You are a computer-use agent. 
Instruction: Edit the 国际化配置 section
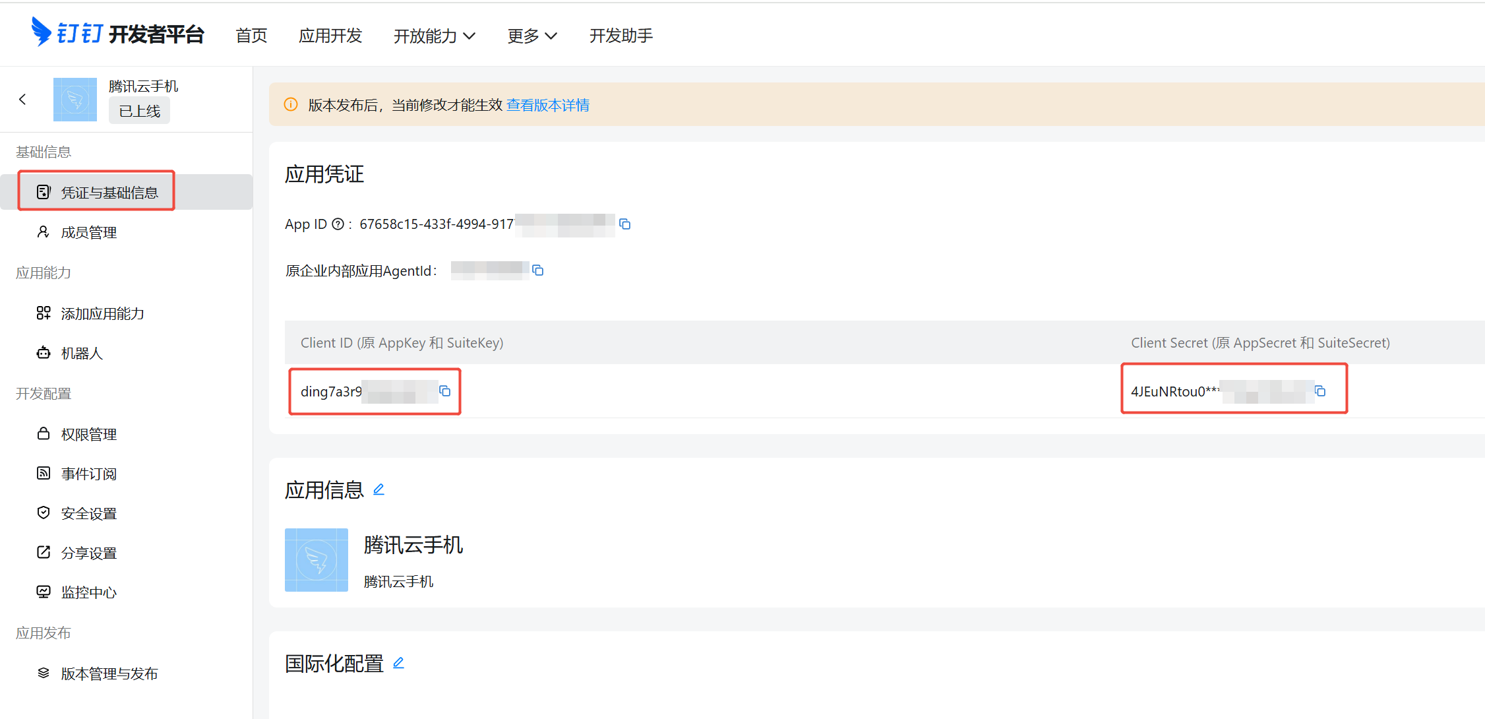398,663
